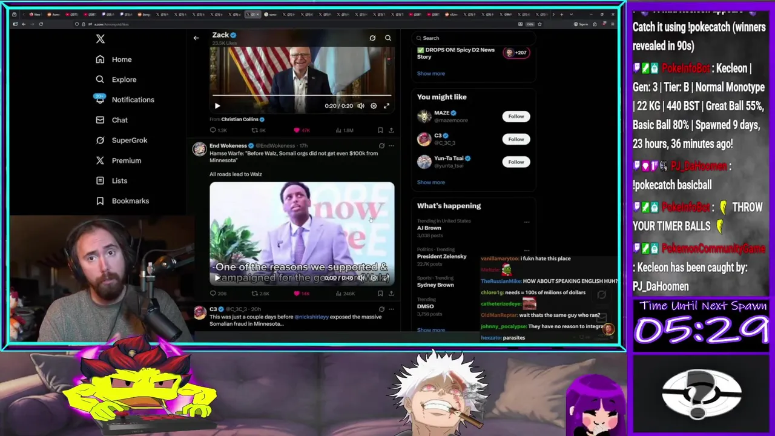View analytics of 1.8M views post
This screenshot has width=775, height=436.
tap(344, 130)
